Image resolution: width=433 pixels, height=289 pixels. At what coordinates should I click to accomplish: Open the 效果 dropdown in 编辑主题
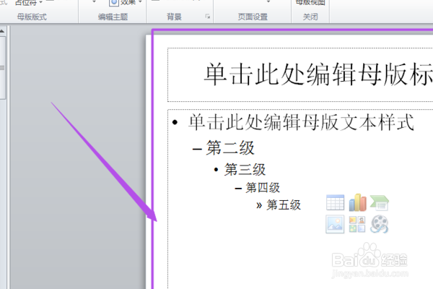(126, 2)
